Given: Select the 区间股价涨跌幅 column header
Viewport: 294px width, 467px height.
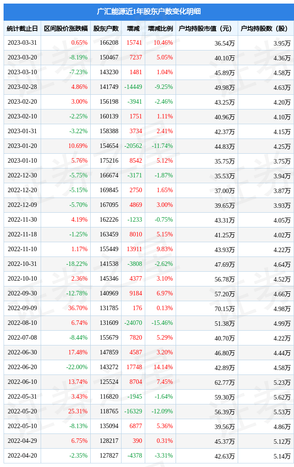Looking at the screenshot, I should (x=66, y=29).
